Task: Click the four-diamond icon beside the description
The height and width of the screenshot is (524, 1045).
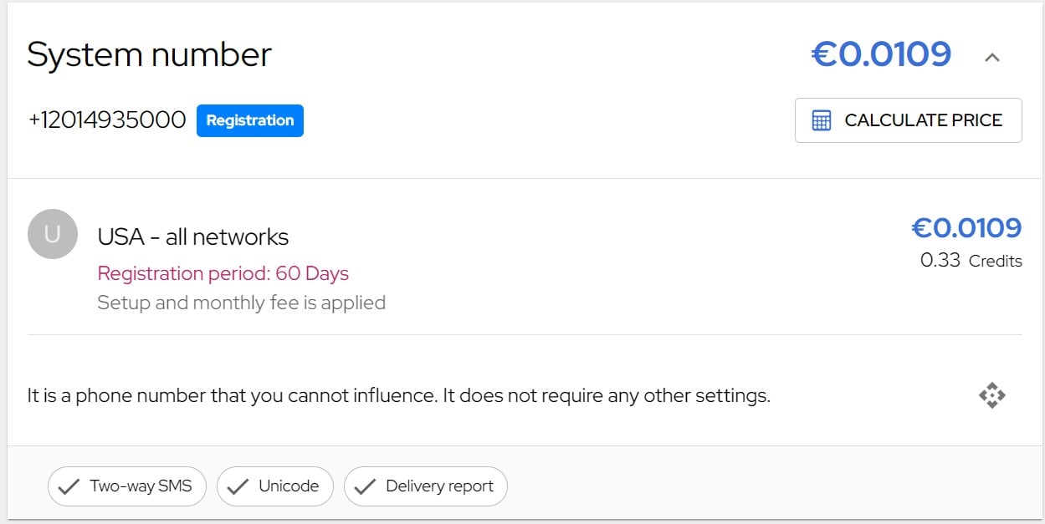Action: [x=992, y=395]
